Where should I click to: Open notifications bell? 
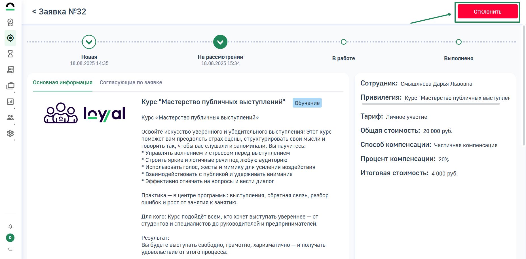click(10, 226)
